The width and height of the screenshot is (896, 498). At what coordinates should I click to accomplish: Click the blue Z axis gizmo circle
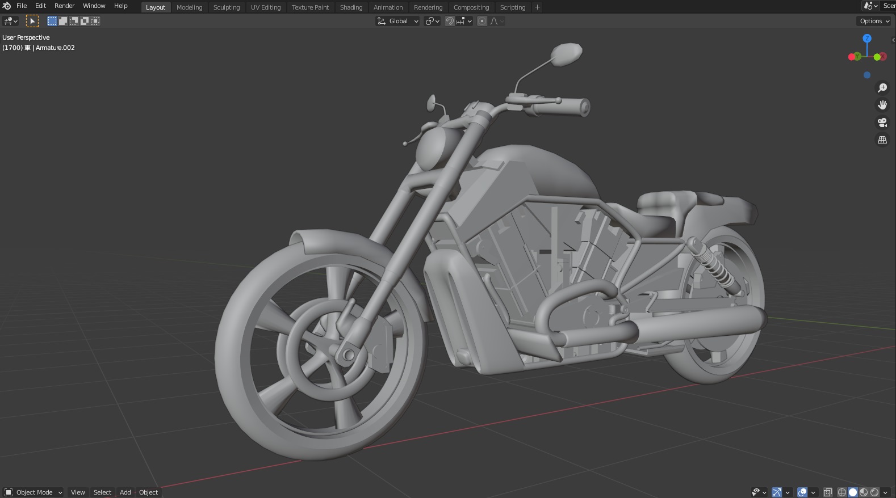coord(866,39)
